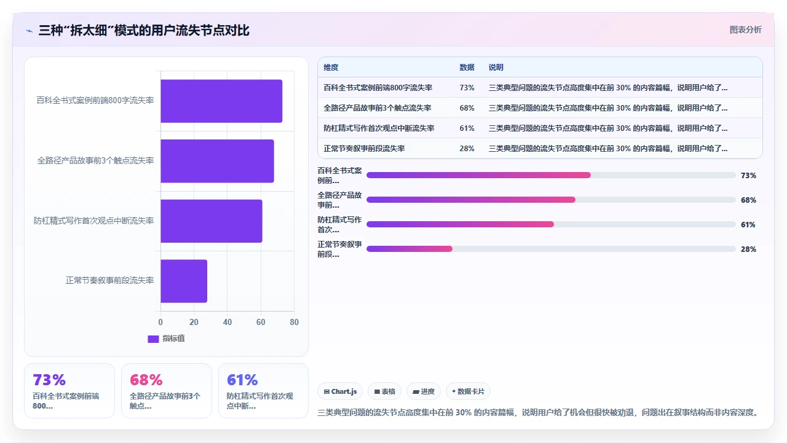Open the 73% data card
Image resolution: width=787 pixels, height=443 pixels.
[x=69, y=391]
